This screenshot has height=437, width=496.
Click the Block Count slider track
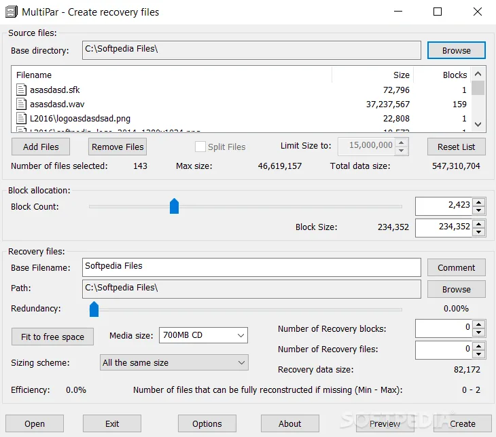[x=245, y=207]
